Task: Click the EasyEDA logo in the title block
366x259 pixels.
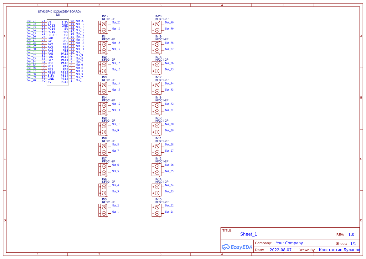Action: click(237, 247)
